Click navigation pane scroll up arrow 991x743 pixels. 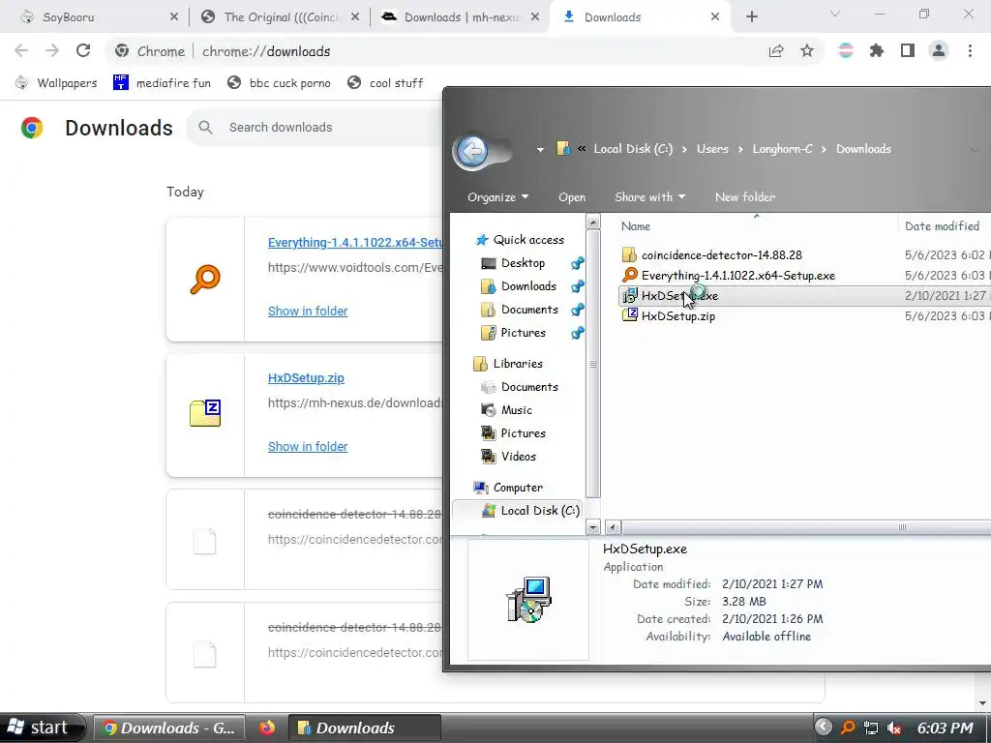[593, 222]
